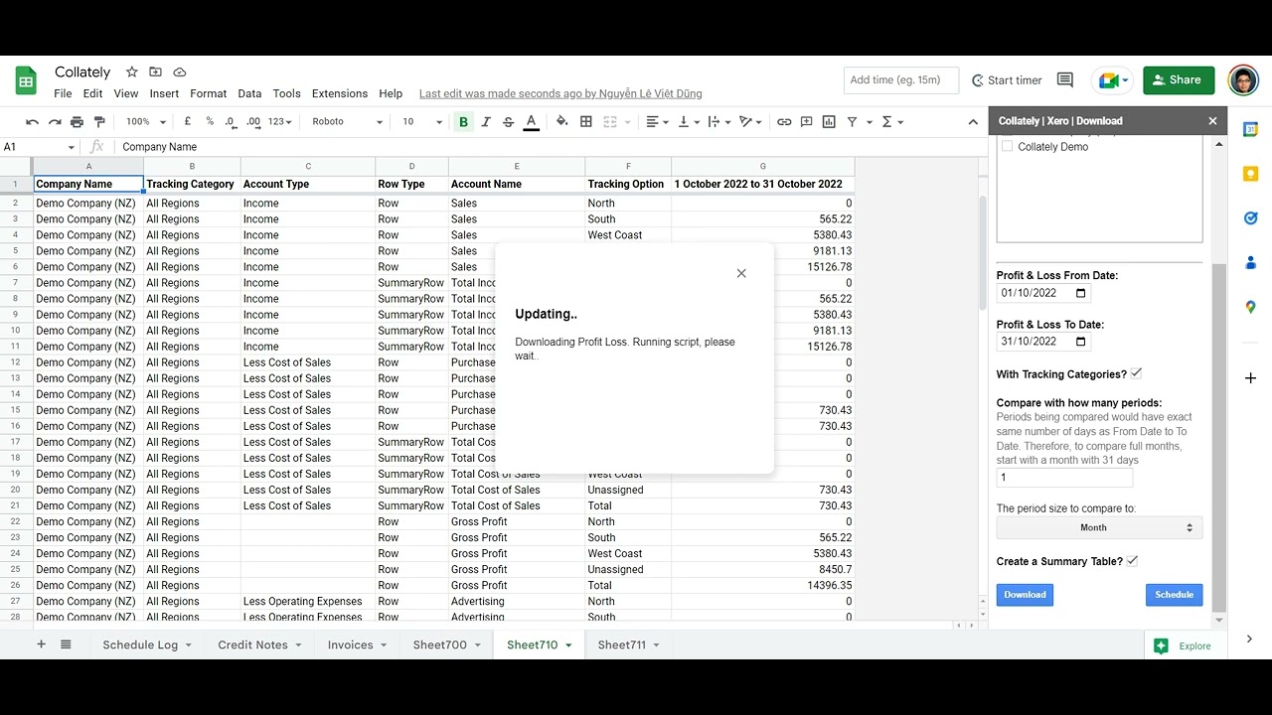
Task: Click the Create a filter icon
Action: [x=853, y=121]
